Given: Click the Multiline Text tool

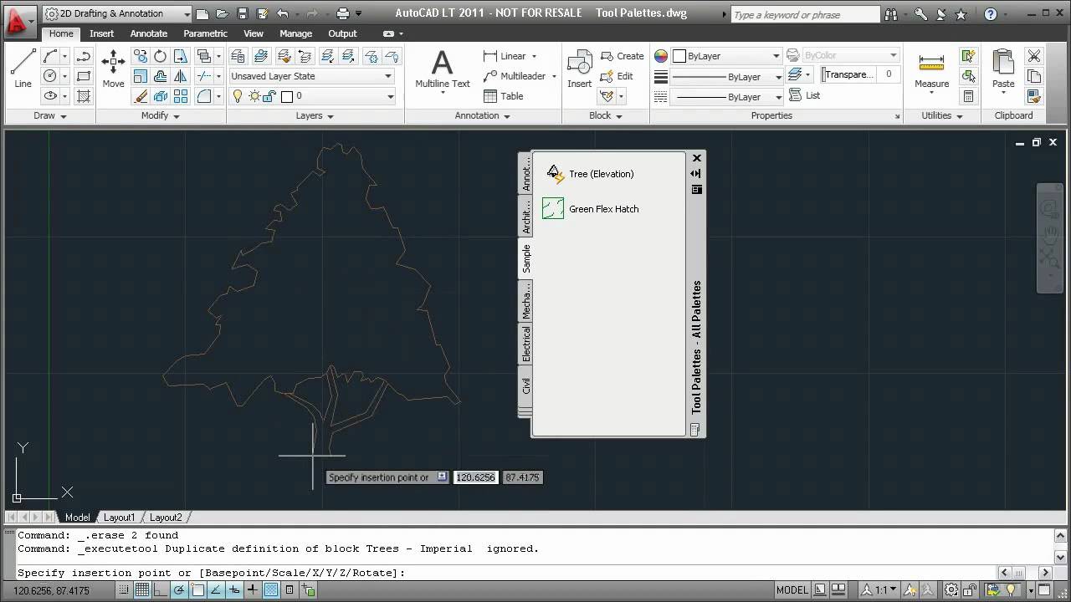Looking at the screenshot, I should [x=443, y=69].
